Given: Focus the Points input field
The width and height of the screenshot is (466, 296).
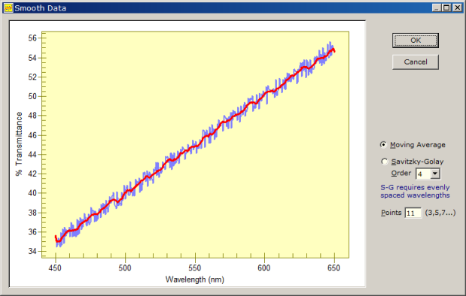Looking at the screenshot, I should tap(413, 213).
